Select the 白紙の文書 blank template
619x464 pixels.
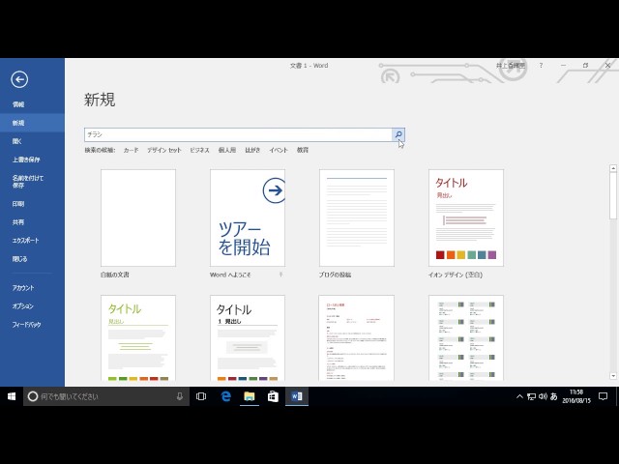138,217
